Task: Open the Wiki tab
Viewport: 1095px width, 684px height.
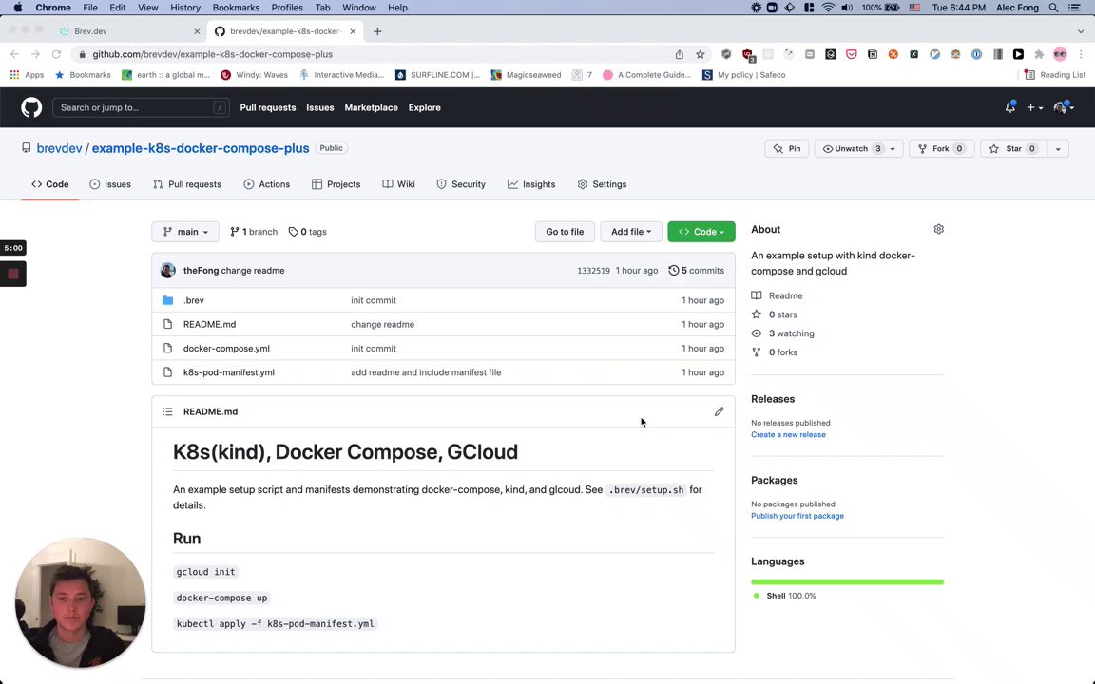Action: pos(399,184)
